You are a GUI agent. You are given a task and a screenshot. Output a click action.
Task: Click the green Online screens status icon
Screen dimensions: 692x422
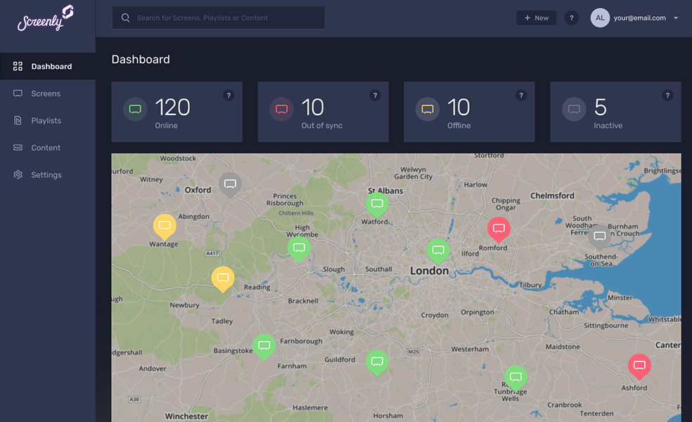click(135, 109)
